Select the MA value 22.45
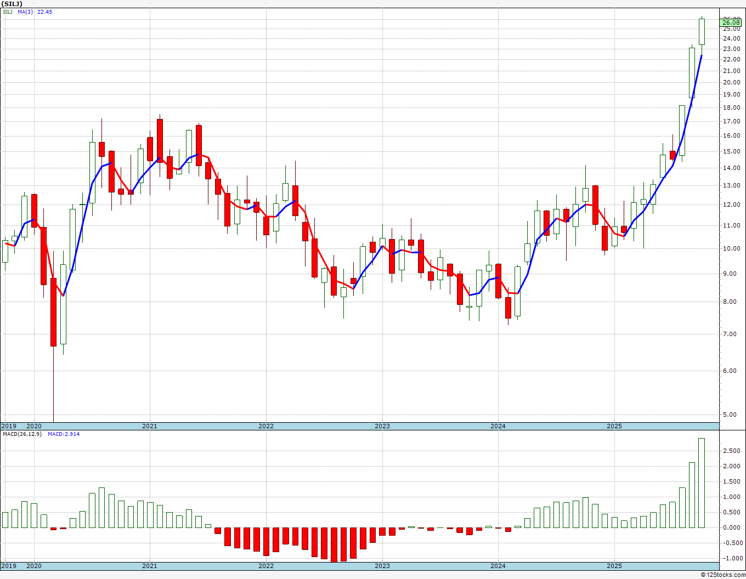 click(x=44, y=12)
